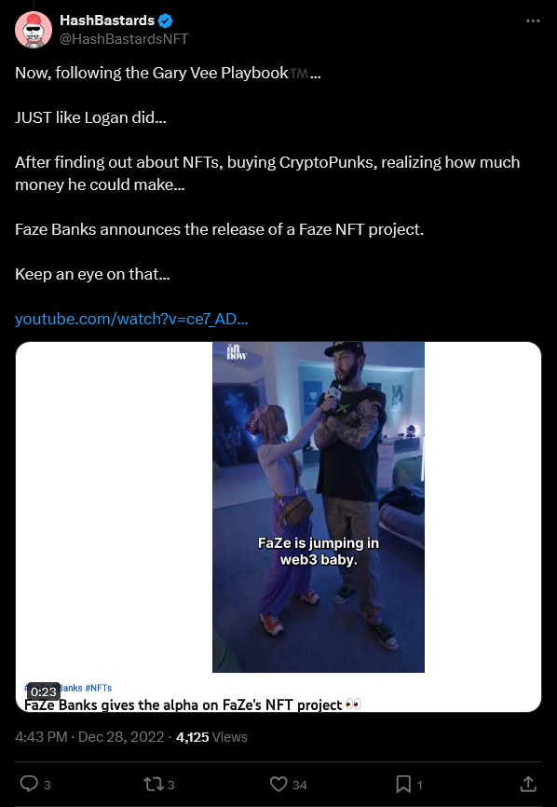Like the post with the heart icon
The height and width of the screenshot is (807, 557).
point(278,784)
